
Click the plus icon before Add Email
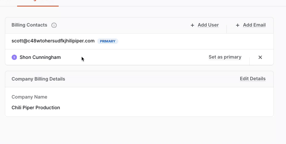point(237,25)
